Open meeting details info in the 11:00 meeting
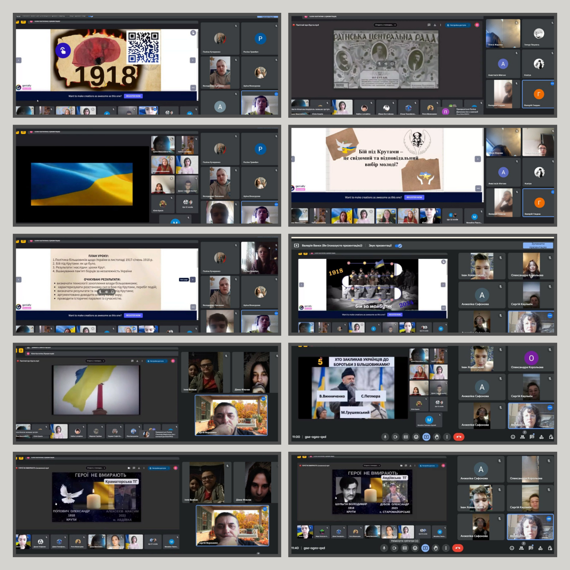Screen dimensions: 570x570 [x=513, y=437]
